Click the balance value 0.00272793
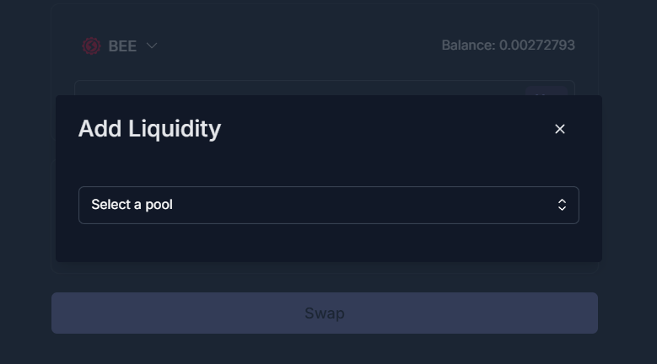657x364 pixels. (537, 45)
